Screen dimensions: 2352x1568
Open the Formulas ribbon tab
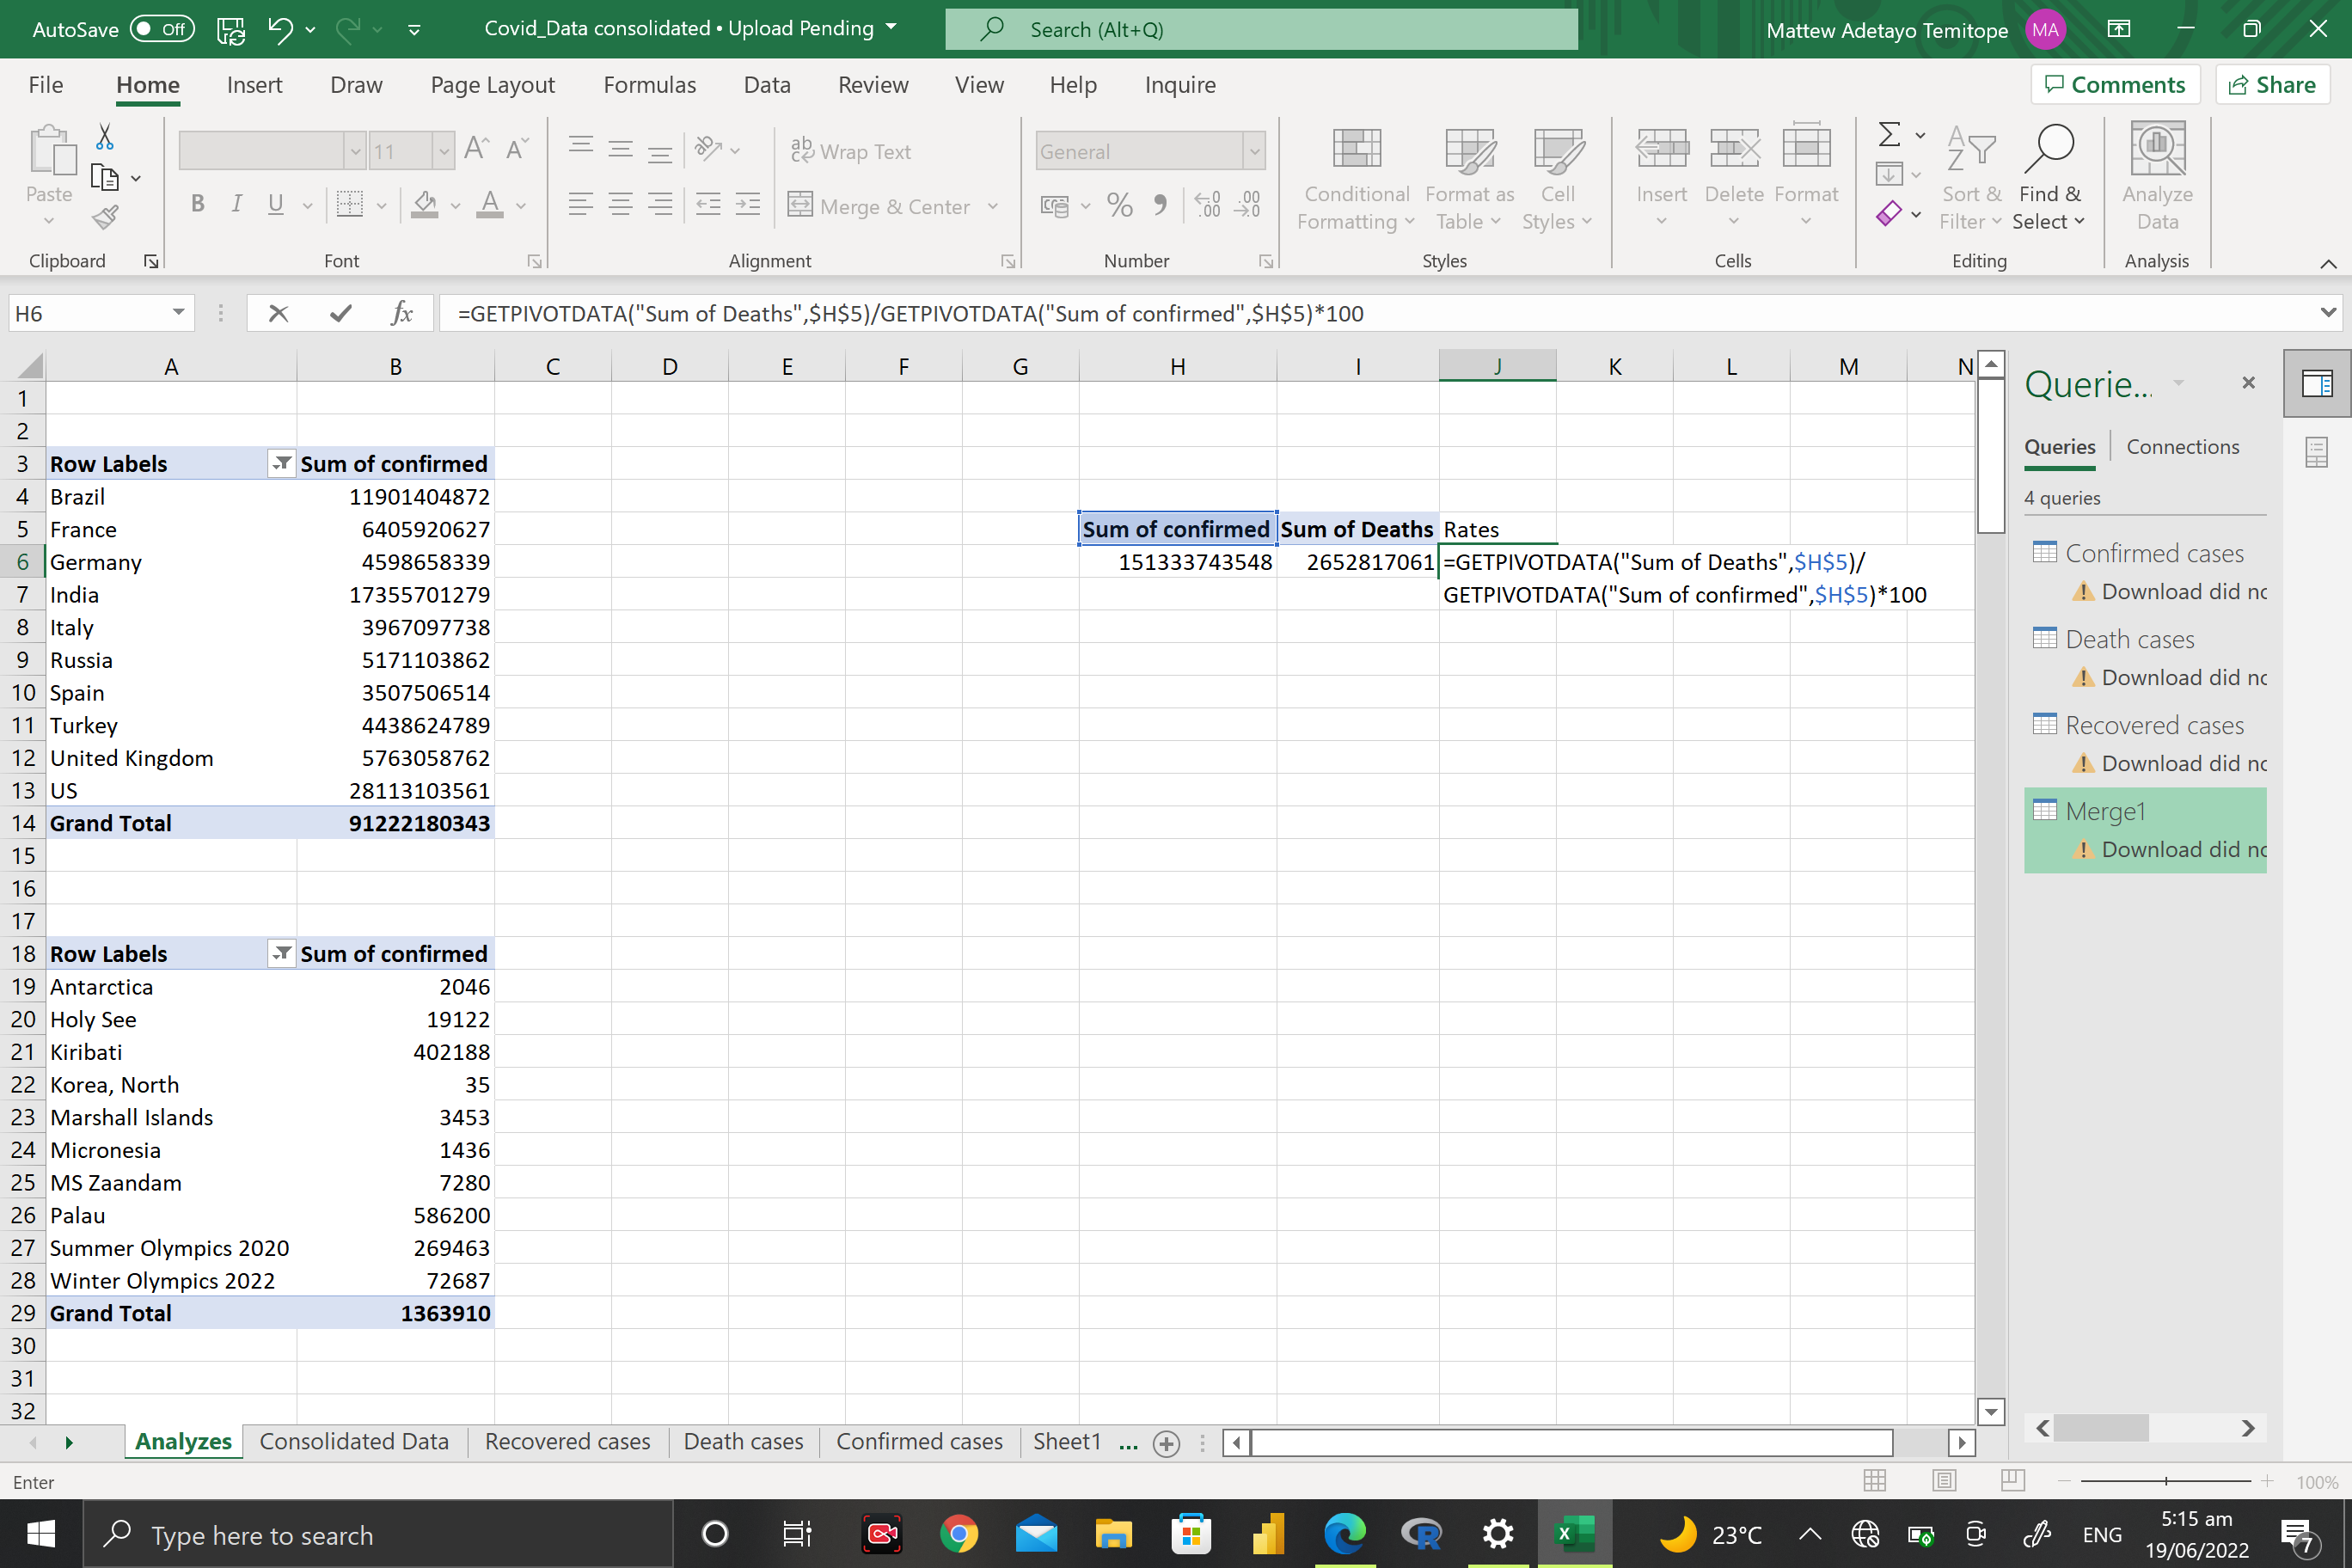coord(649,85)
